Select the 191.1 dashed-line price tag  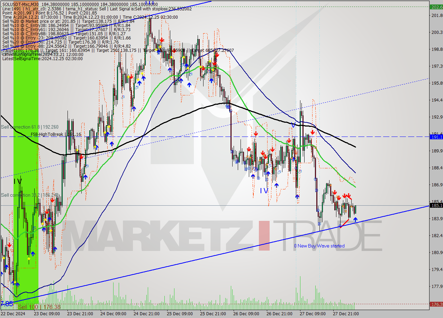[436, 137]
